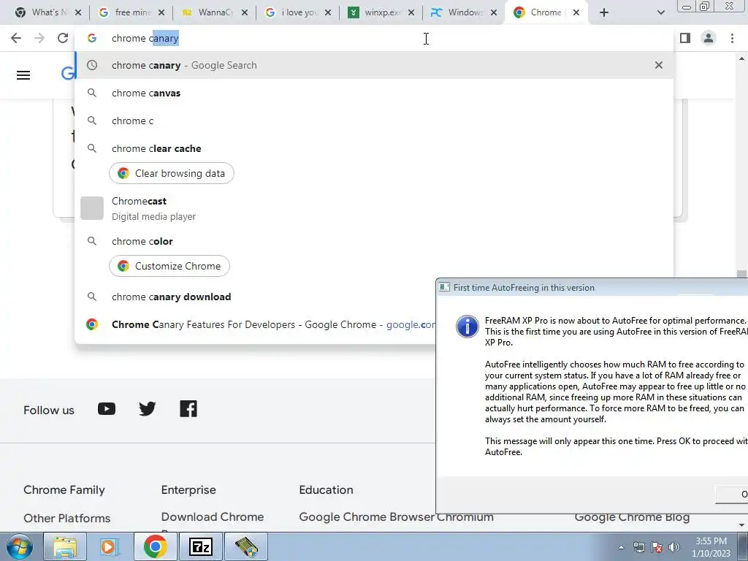Click the Education footer heading

coord(326,490)
